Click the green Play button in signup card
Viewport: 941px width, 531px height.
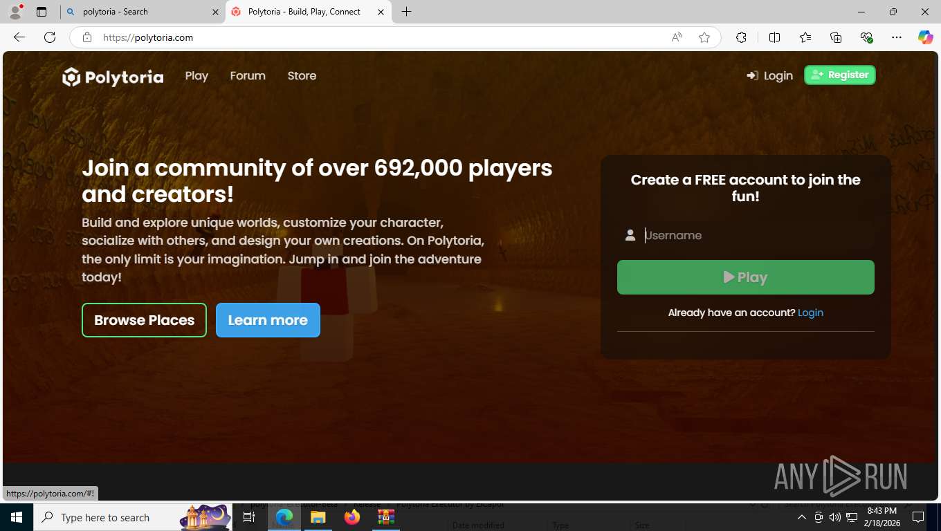click(746, 277)
